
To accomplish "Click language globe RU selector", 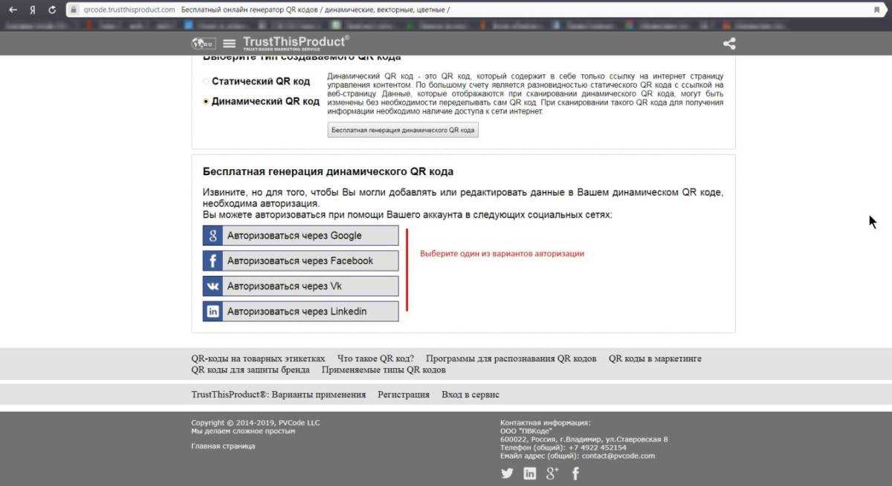I will tap(202, 43).
